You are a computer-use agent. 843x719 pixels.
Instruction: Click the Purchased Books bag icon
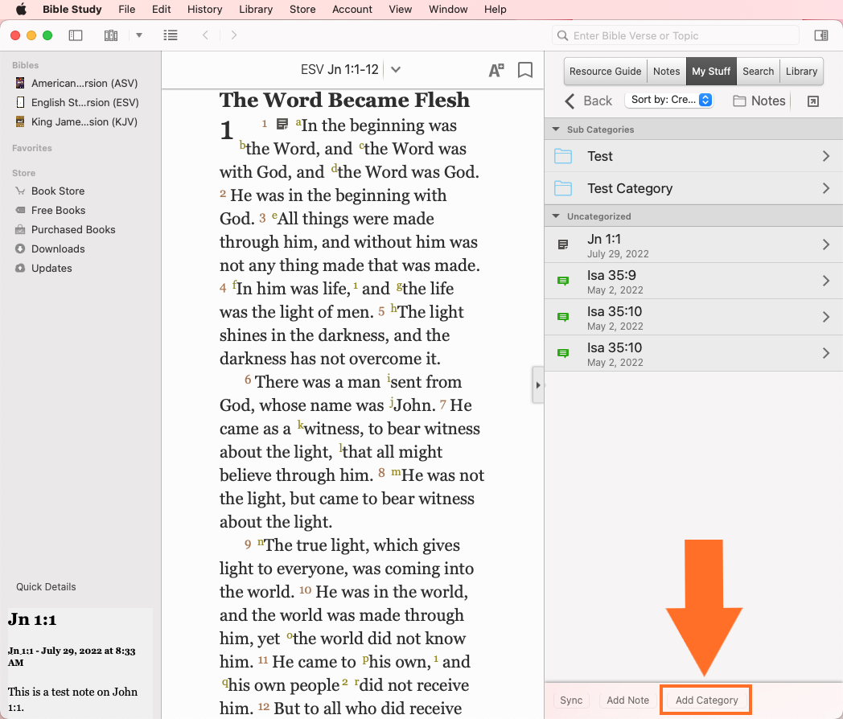pos(20,229)
